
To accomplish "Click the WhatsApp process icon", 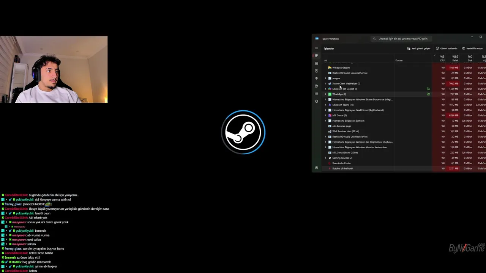I will point(330,94).
